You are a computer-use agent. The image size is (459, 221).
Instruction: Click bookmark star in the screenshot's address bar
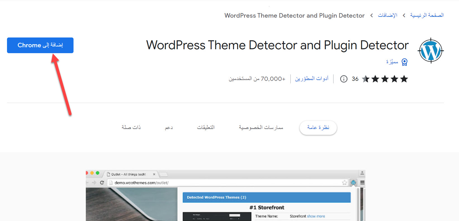tap(344, 183)
